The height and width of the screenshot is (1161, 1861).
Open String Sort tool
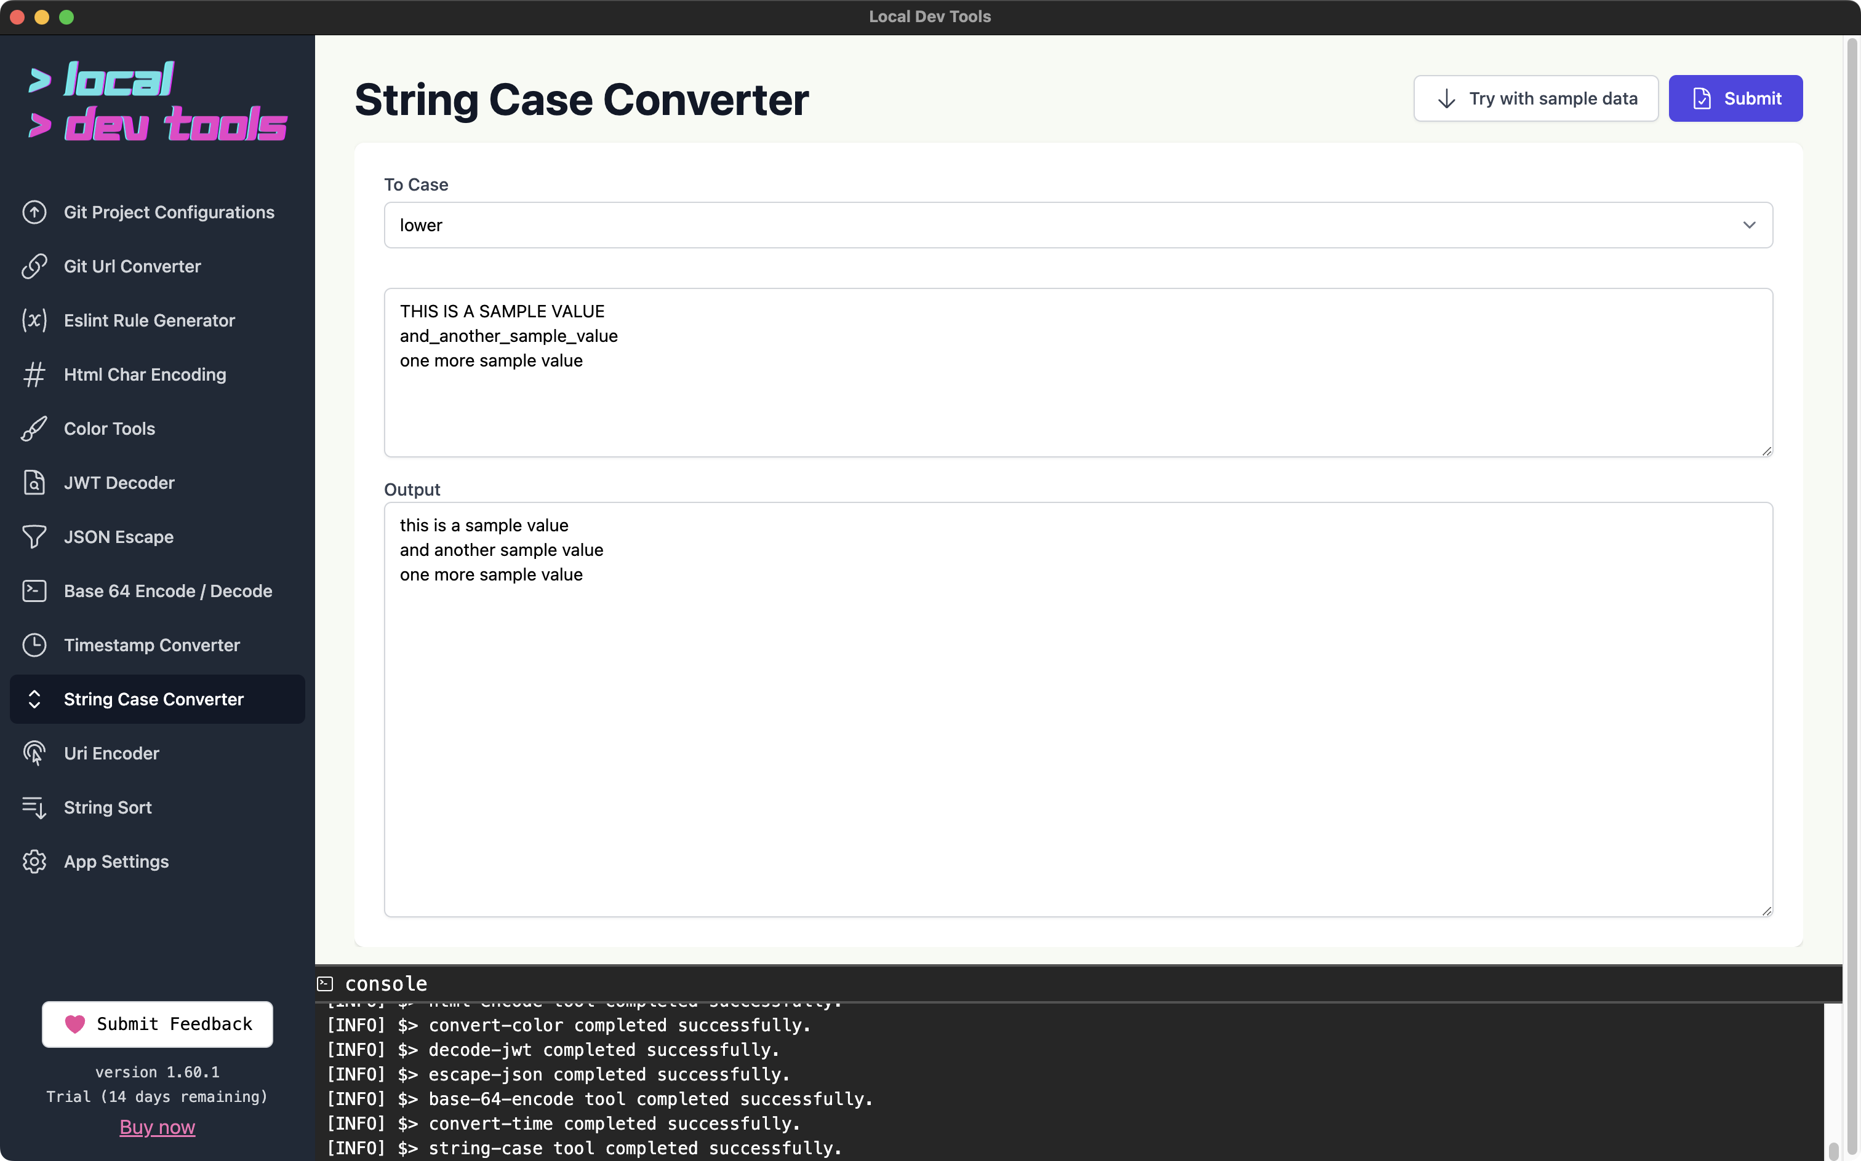click(158, 808)
